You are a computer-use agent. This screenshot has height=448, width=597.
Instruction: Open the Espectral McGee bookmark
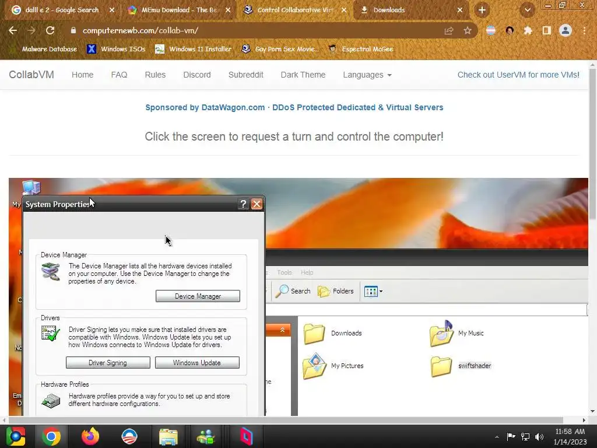click(x=361, y=49)
